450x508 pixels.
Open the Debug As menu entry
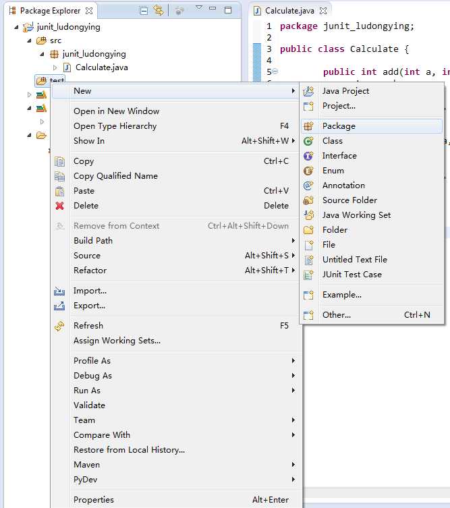[x=175, y=376]
